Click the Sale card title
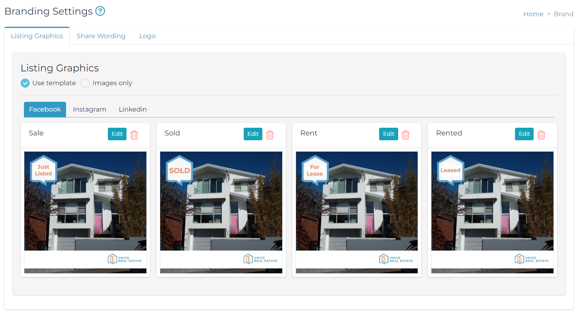 36,133
